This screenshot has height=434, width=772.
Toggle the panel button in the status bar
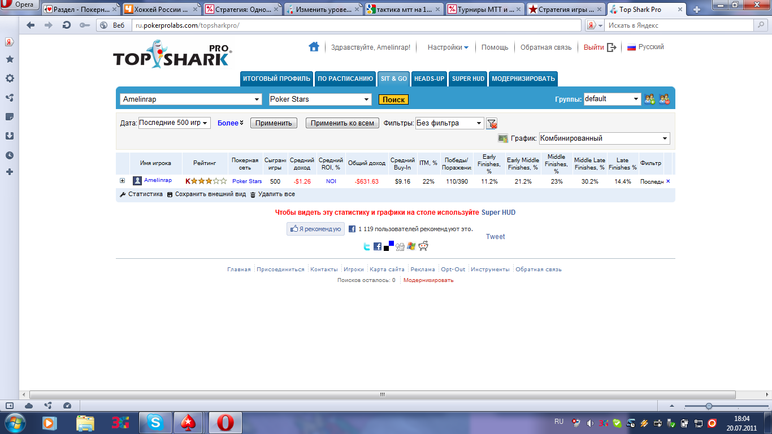pos(10,406)
